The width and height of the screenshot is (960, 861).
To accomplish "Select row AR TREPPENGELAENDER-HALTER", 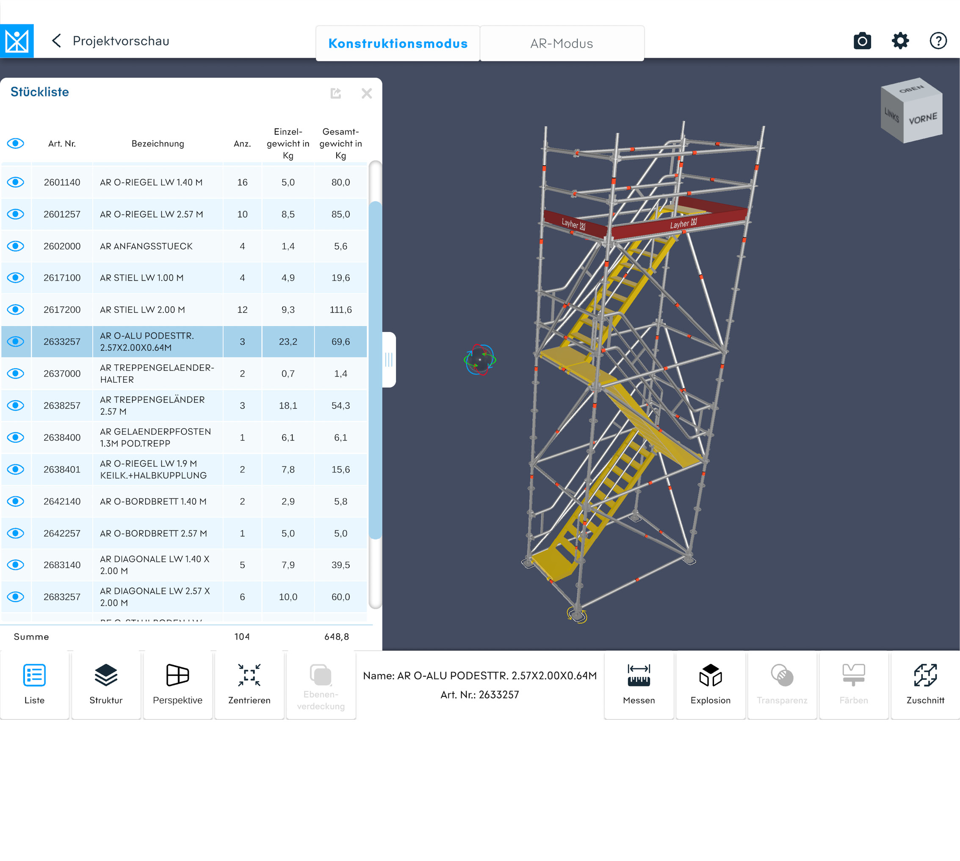I will (184, 373).
